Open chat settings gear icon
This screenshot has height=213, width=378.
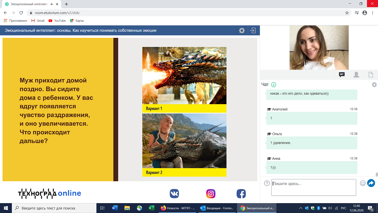pos(374,85)
